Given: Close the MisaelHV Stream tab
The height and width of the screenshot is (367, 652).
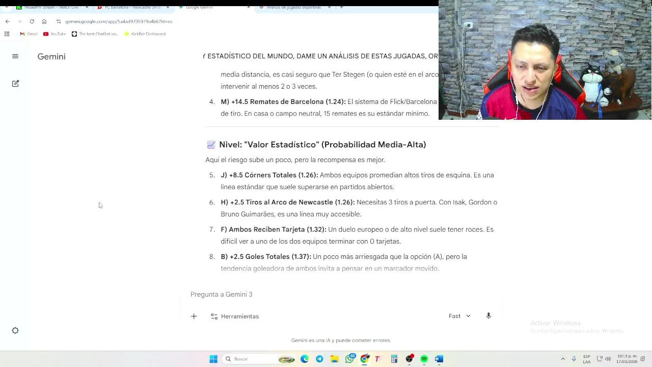Looking at the screenshot, I should pos(87,8).
